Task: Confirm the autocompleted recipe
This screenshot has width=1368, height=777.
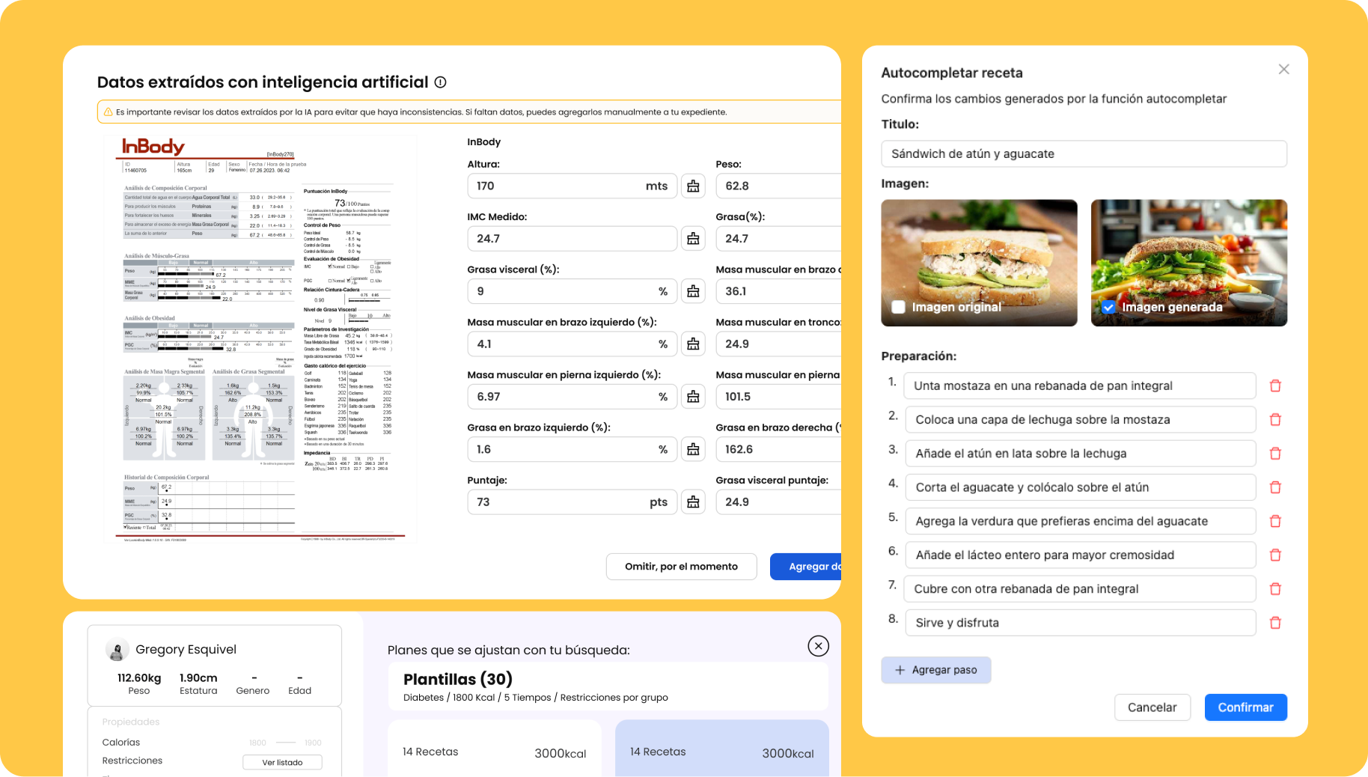Action: [1245, 707]
